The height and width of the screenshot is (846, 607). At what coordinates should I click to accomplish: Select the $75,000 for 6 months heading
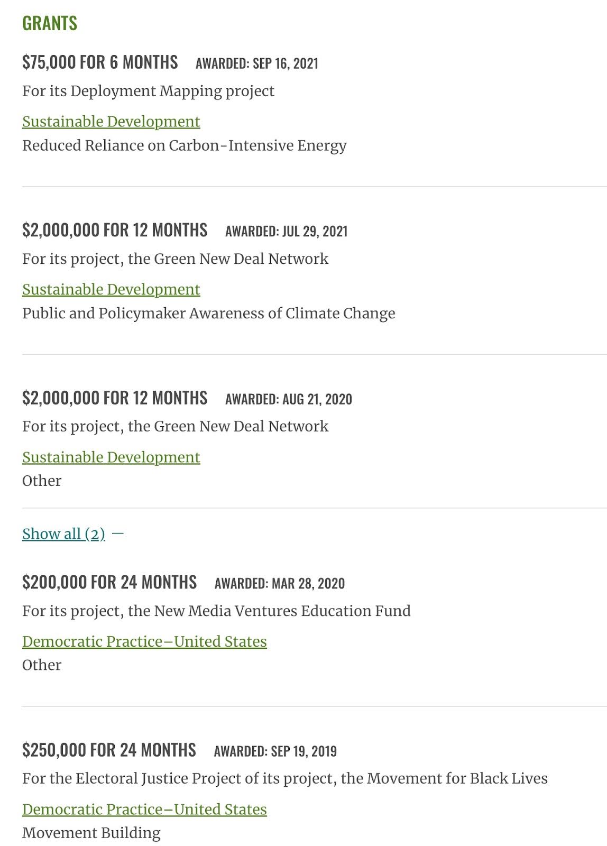(100, 62)
